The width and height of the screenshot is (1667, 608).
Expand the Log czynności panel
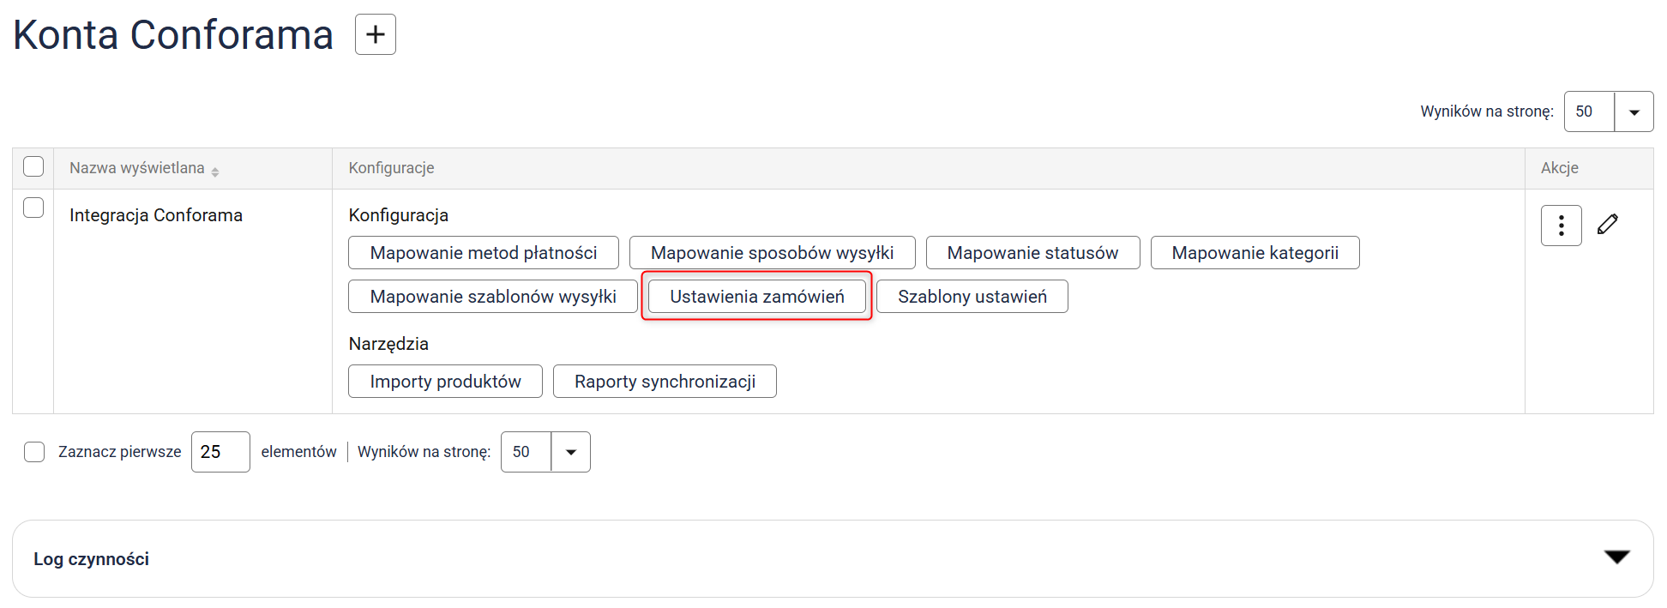pyautogui.click(x=1616, y=558)
